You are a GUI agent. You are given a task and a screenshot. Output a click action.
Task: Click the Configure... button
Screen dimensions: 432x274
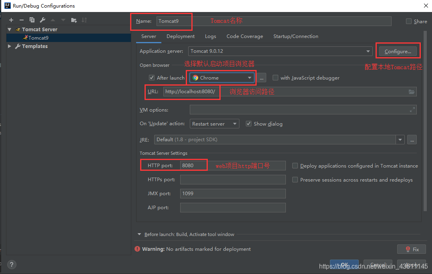click(398, 51)
